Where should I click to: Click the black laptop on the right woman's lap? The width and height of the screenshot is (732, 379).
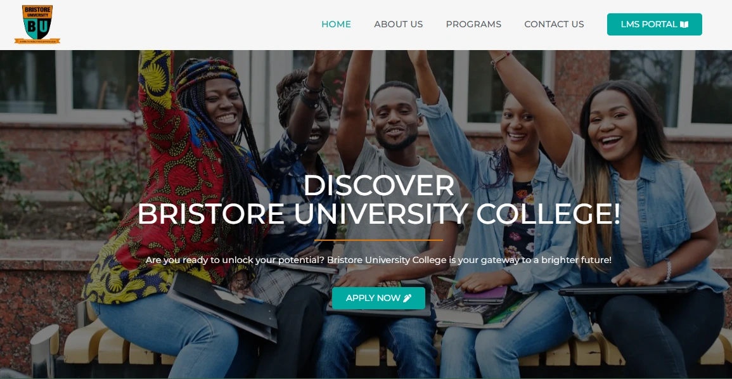coord(629,288)
